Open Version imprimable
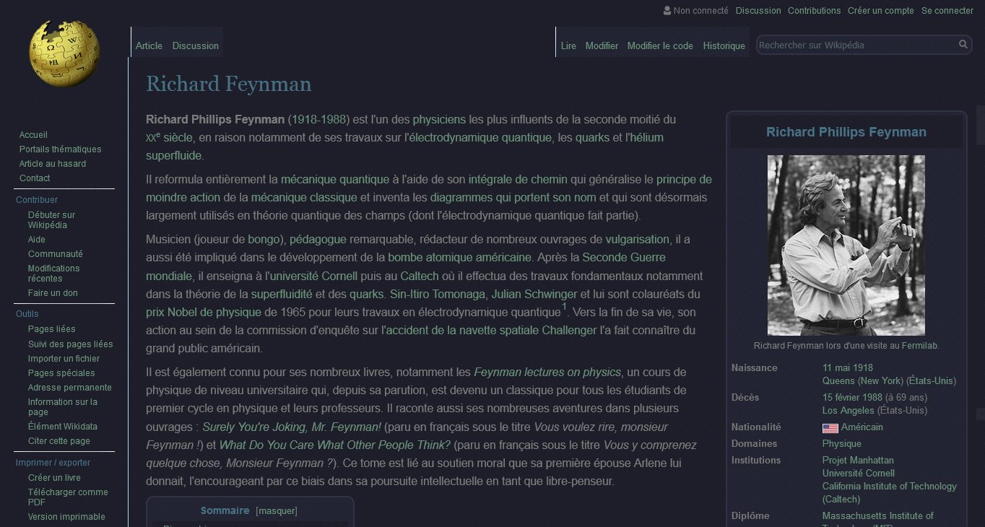985x527 pixels. (66, 517)
